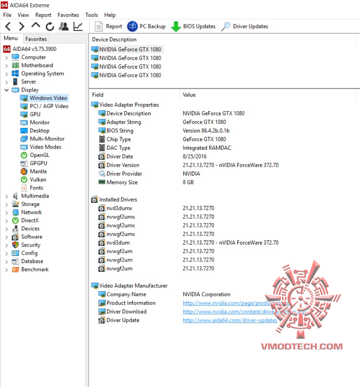
Task: Expand the Operating System tree node
Action: 7,74
